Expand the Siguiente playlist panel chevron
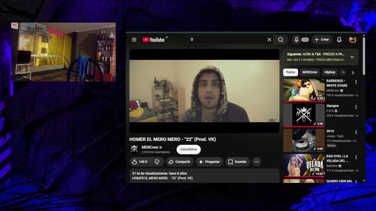 click(352, 57)
